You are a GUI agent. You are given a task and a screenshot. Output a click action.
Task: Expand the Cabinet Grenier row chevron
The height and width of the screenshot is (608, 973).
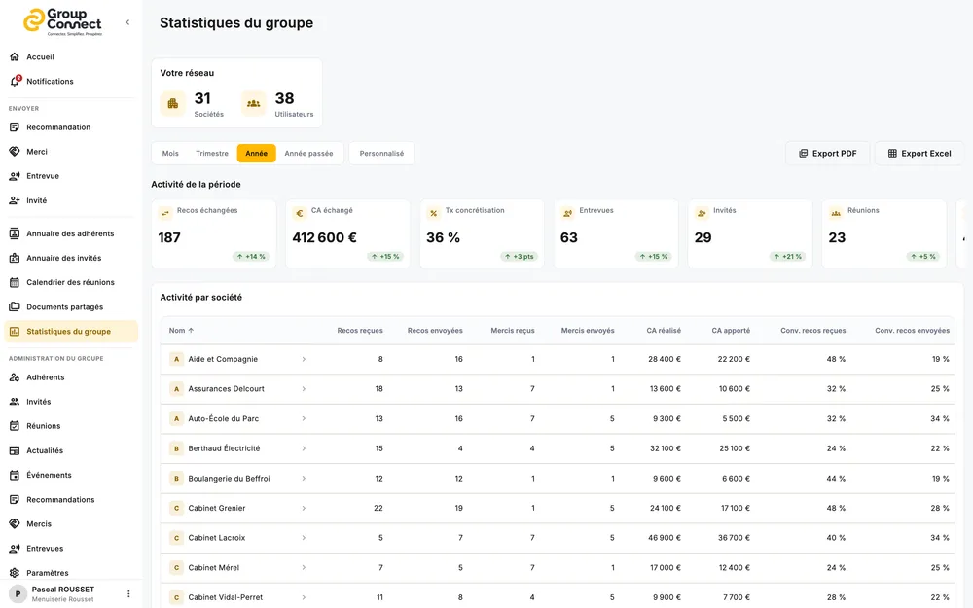point(304,508)
